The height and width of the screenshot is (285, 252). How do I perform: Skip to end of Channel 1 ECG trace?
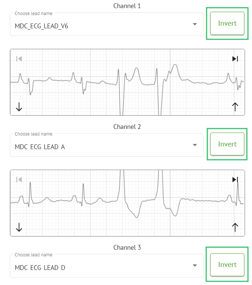[x=235, y=59]
